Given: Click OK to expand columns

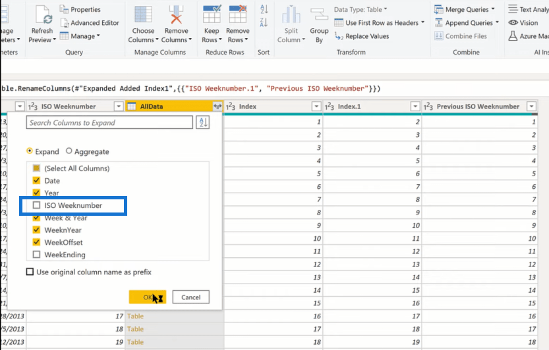Looking at the screenshot, I should click(x=148, y=297).
